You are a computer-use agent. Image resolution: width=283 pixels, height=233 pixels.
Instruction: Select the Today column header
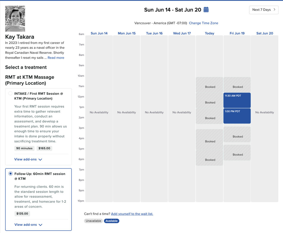click(x=209, y=33)
